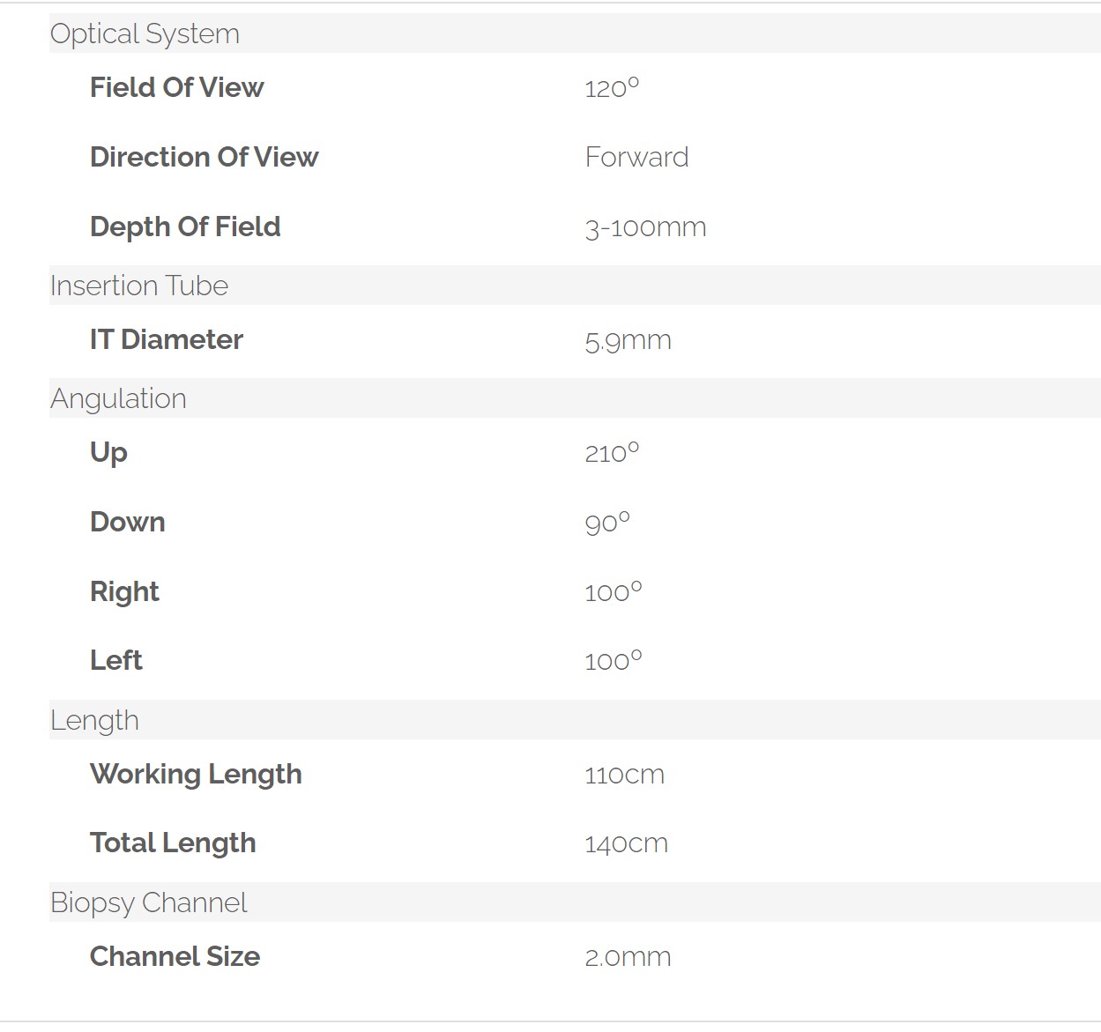The width and height of the screenshot is (1101, 1032).
Task: Click the 140cm total length value
Action: 626,843
